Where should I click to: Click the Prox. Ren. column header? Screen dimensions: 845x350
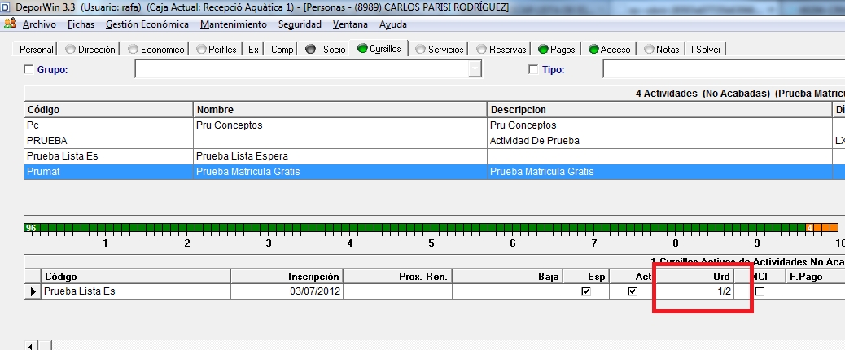tap(397, 276)
